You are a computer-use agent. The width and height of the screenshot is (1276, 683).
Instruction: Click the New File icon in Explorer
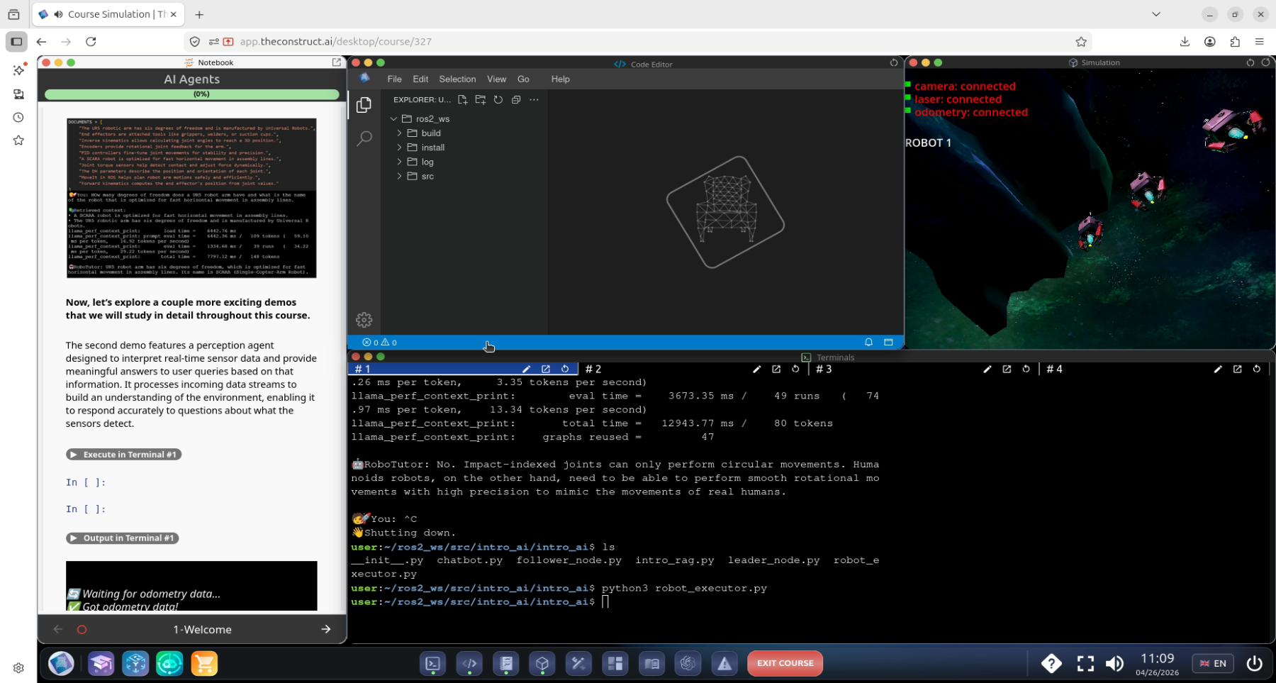(462, 100)
